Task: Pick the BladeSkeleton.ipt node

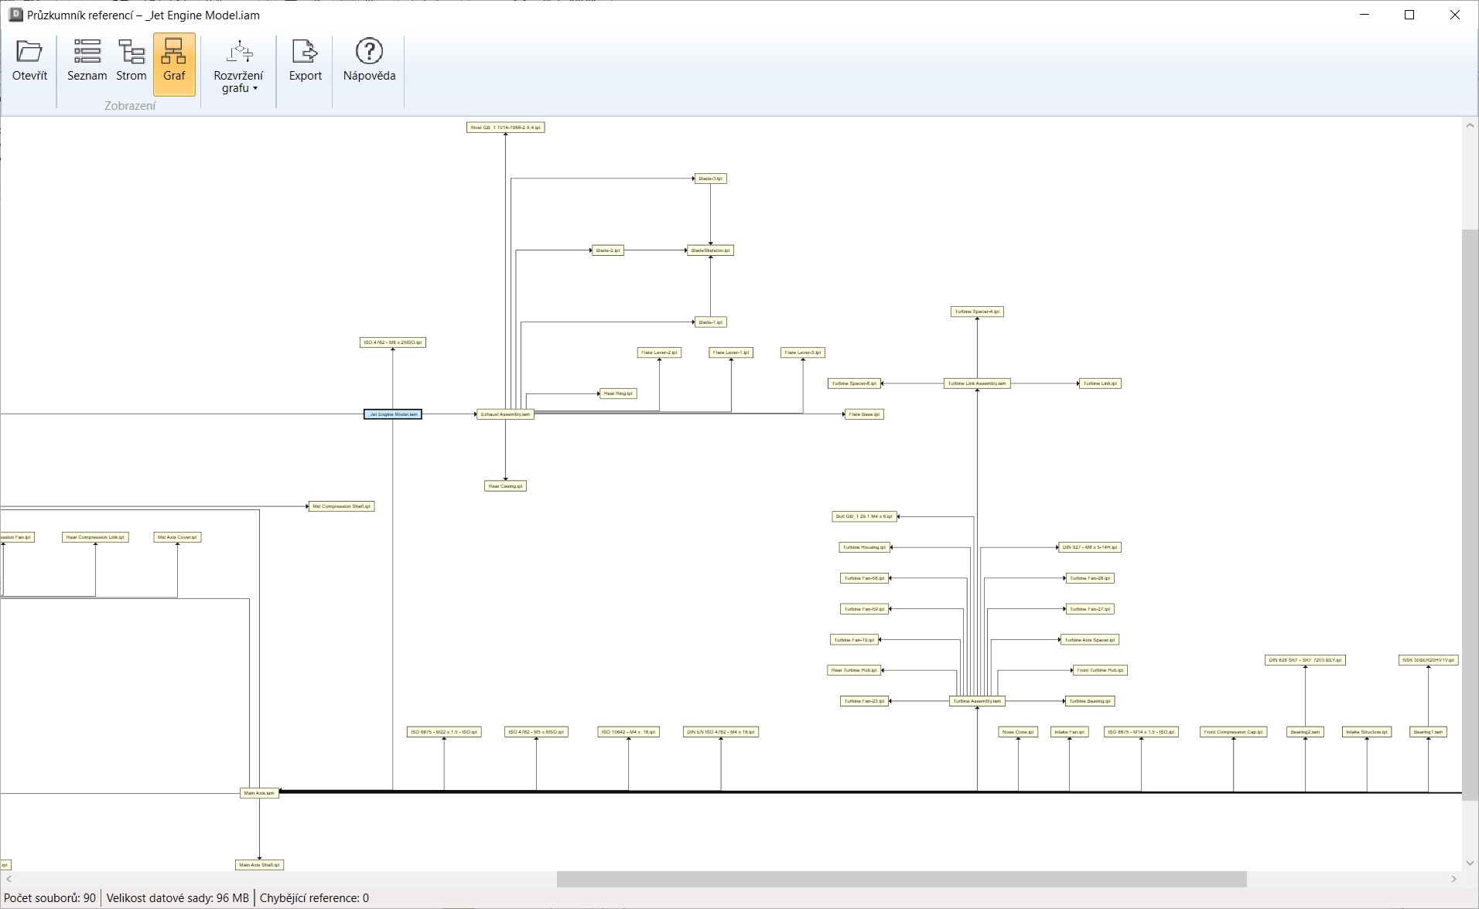Action: coord(710,250)
